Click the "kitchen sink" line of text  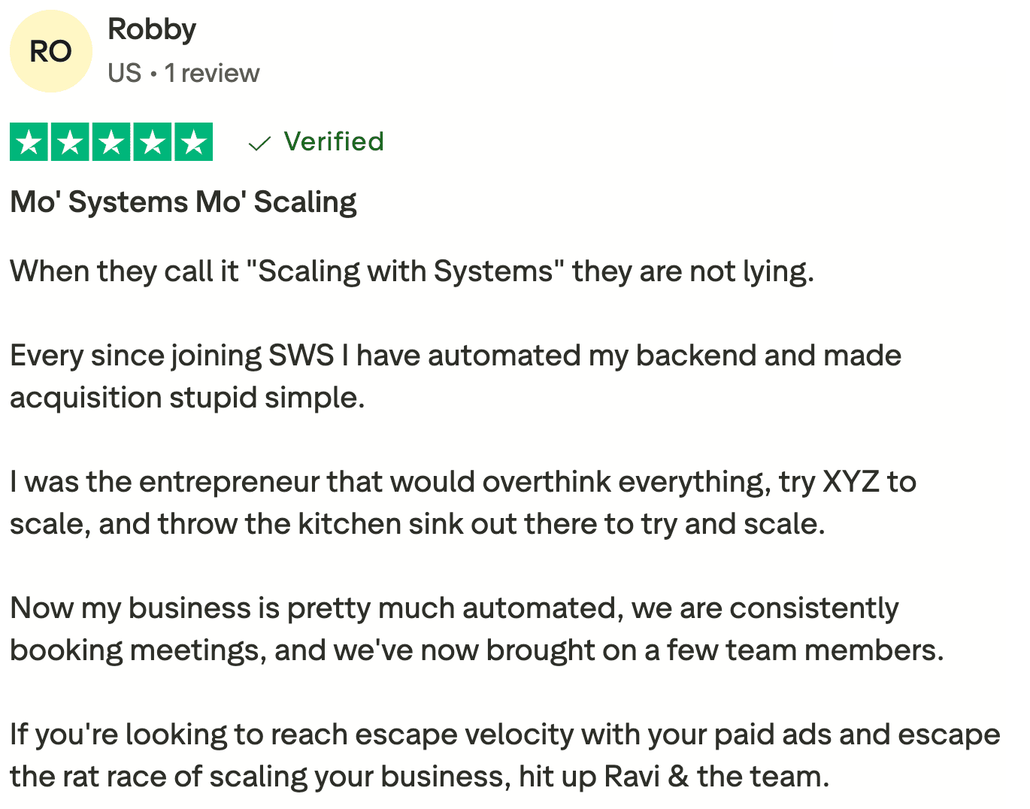point(417,524)
